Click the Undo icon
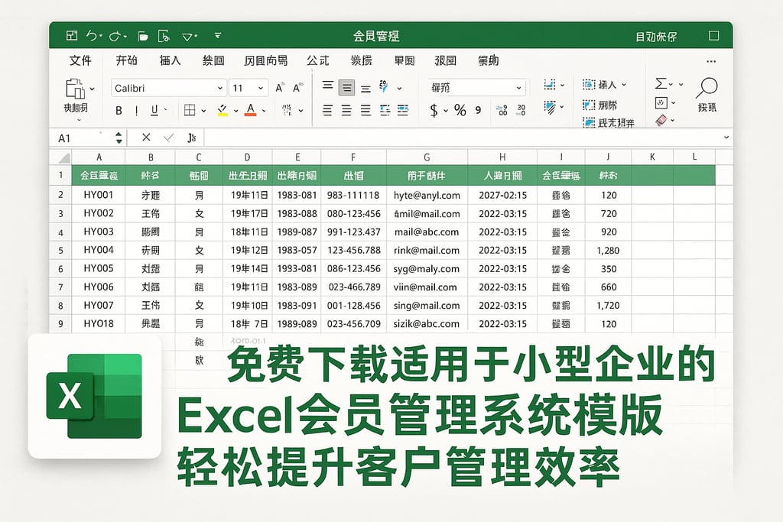 [x=93, y=34]
